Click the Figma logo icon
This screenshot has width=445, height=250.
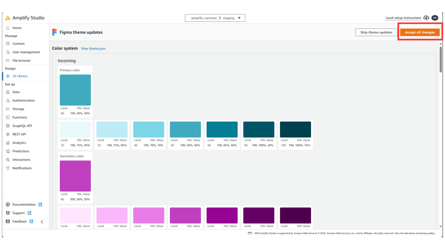tap(55, 32)
